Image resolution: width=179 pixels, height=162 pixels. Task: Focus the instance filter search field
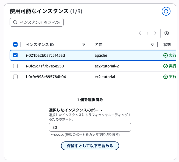tap(37, 22)
